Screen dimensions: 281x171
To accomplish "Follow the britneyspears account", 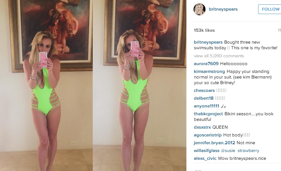I will coord(270,9).
